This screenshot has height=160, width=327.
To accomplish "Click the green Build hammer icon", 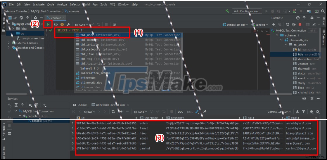I will click(227, 11).
